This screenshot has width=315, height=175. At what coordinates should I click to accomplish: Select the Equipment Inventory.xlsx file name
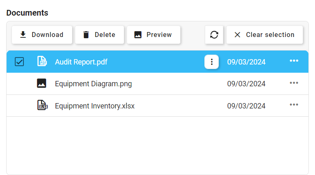coord(95,106)
